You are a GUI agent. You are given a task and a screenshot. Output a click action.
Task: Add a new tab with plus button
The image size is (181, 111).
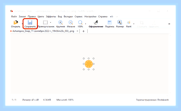pyautogui.click(x=83, y=31)
